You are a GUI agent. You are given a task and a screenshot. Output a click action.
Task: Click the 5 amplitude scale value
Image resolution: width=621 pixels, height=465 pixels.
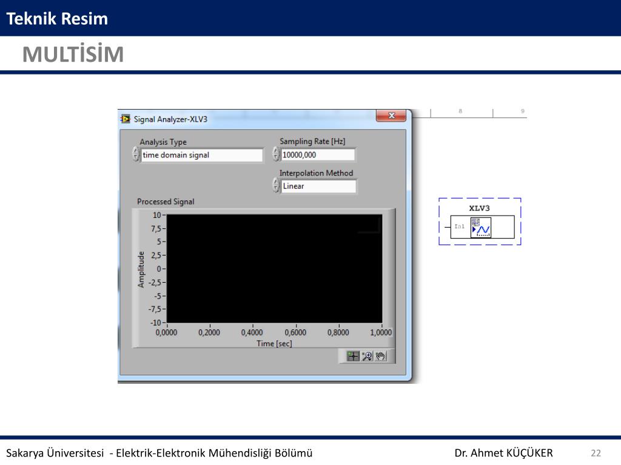click(x=159, y=242)
